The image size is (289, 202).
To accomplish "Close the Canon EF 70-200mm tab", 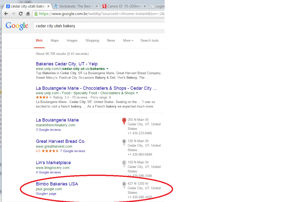I will 145,6.
